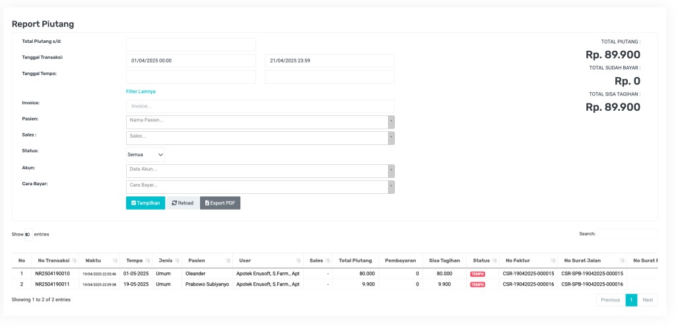Go to page 1 in pagination
The image size is (676, 329).
(x=631, y=300)
